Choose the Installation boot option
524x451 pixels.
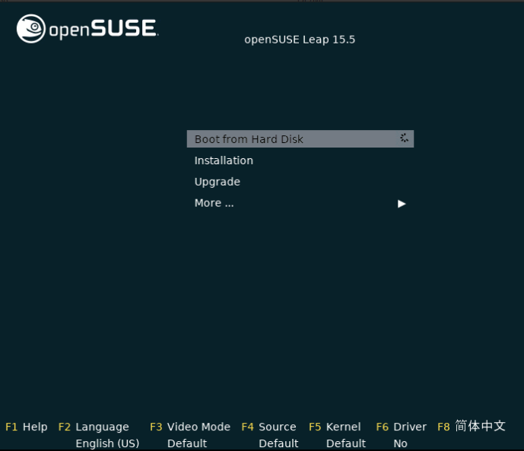pyautogui.click(x=224, y=160)
